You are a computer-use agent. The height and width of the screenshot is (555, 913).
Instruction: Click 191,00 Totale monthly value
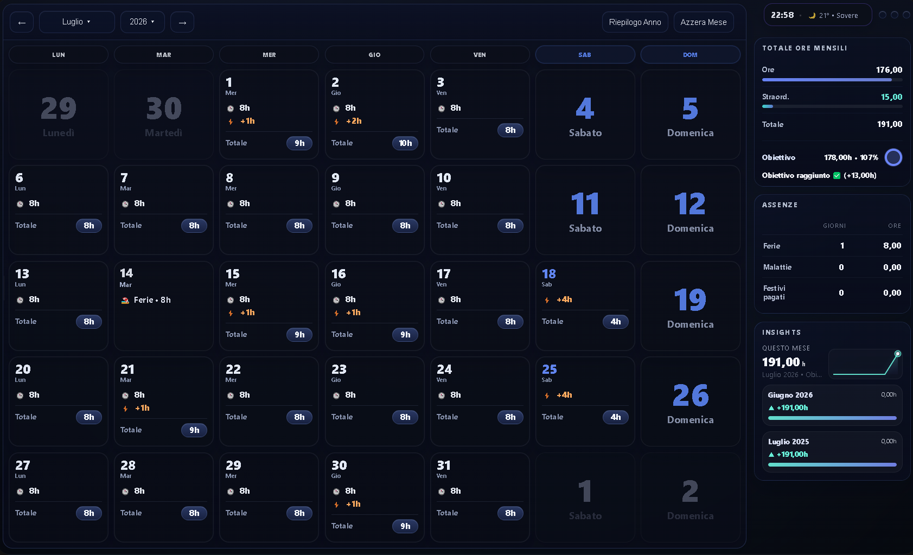(x=890, y=124)
